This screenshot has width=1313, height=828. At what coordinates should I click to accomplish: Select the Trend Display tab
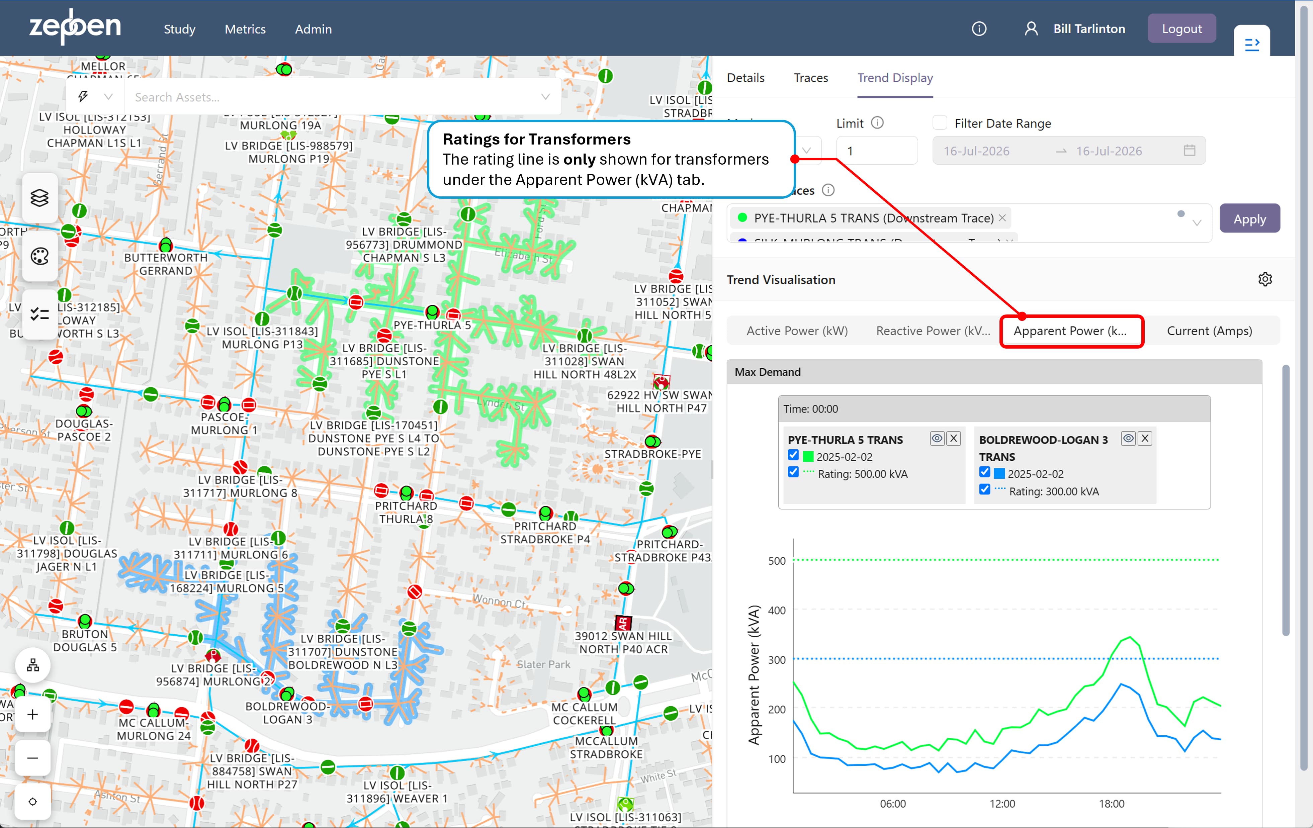(x=895, y=78)
